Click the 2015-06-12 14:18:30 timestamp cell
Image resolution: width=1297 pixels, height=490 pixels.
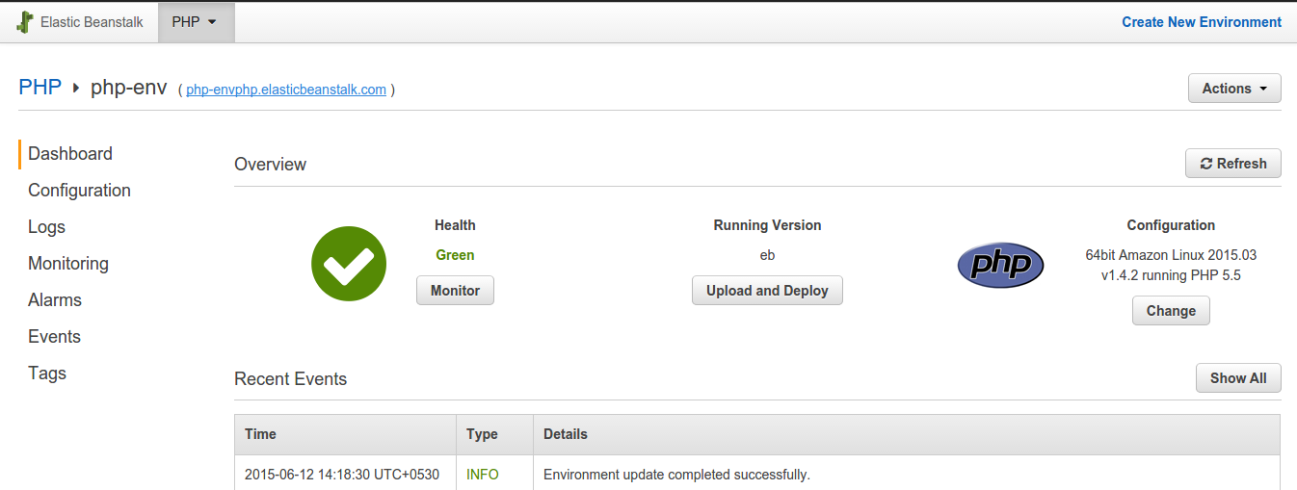pyautogui.click(x=342, y=475)
